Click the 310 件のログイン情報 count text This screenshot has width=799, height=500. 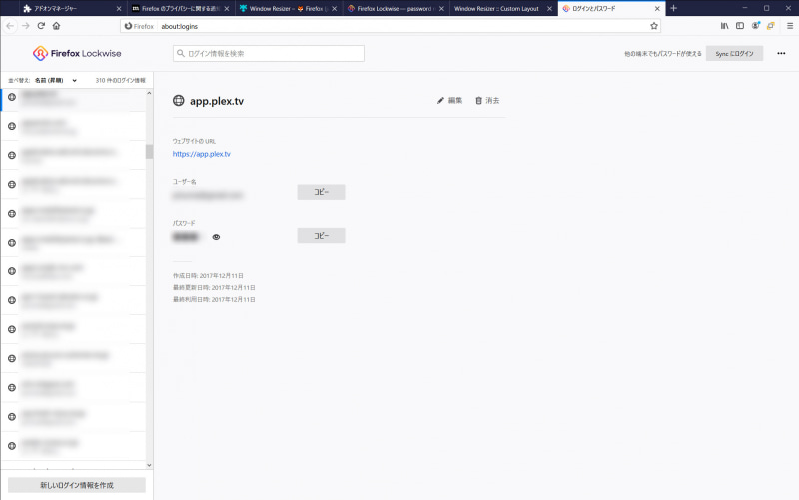[120, 81]
